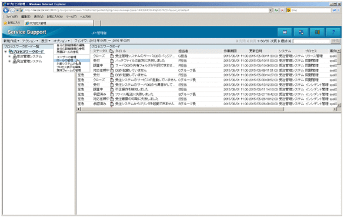Click the リリース管理 process cell
This screenshot has width=344, height=218.
coord(314,56)
